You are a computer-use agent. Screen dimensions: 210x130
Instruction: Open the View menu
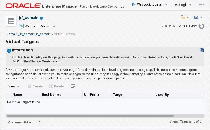[x=14, y=86]
